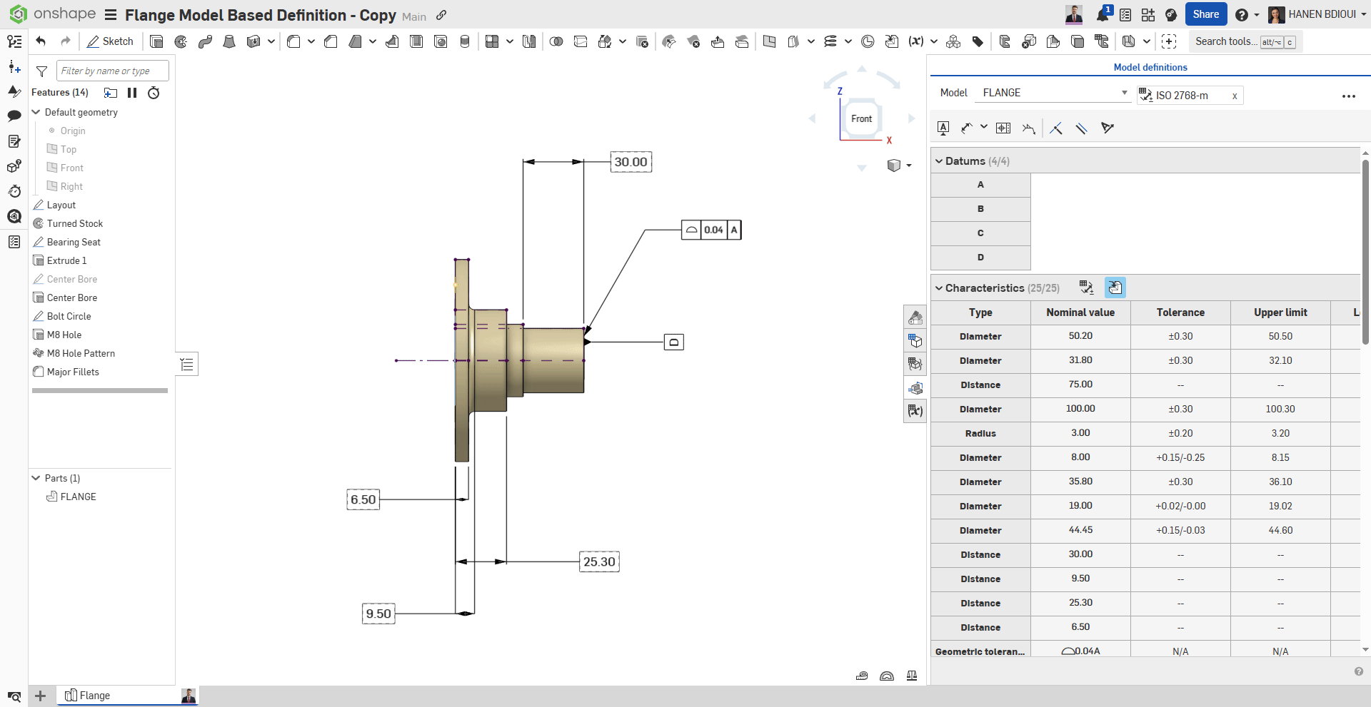Select the Revolve tool icon
This screenshot has width=1371, height=707.
tap(181, 41)
